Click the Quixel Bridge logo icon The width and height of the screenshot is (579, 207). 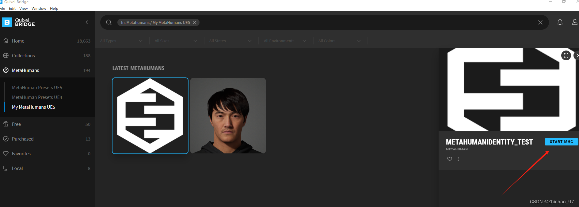[7, 22]
